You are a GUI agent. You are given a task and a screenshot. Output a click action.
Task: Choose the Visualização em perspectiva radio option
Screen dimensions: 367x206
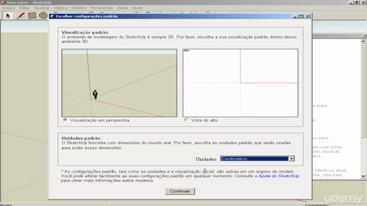(x=65, y=120)
